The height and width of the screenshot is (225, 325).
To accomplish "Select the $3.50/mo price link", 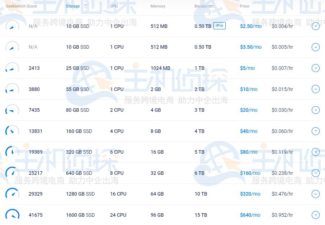I will (251, 47).
